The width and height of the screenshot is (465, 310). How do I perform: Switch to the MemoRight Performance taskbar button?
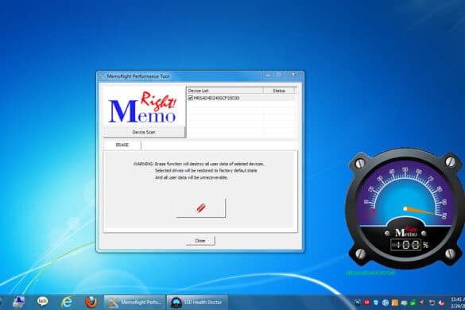(x=134, y=302)
